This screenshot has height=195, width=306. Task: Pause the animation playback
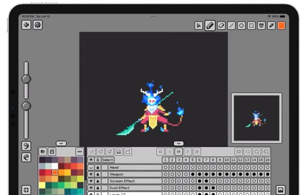coord(179,151)
